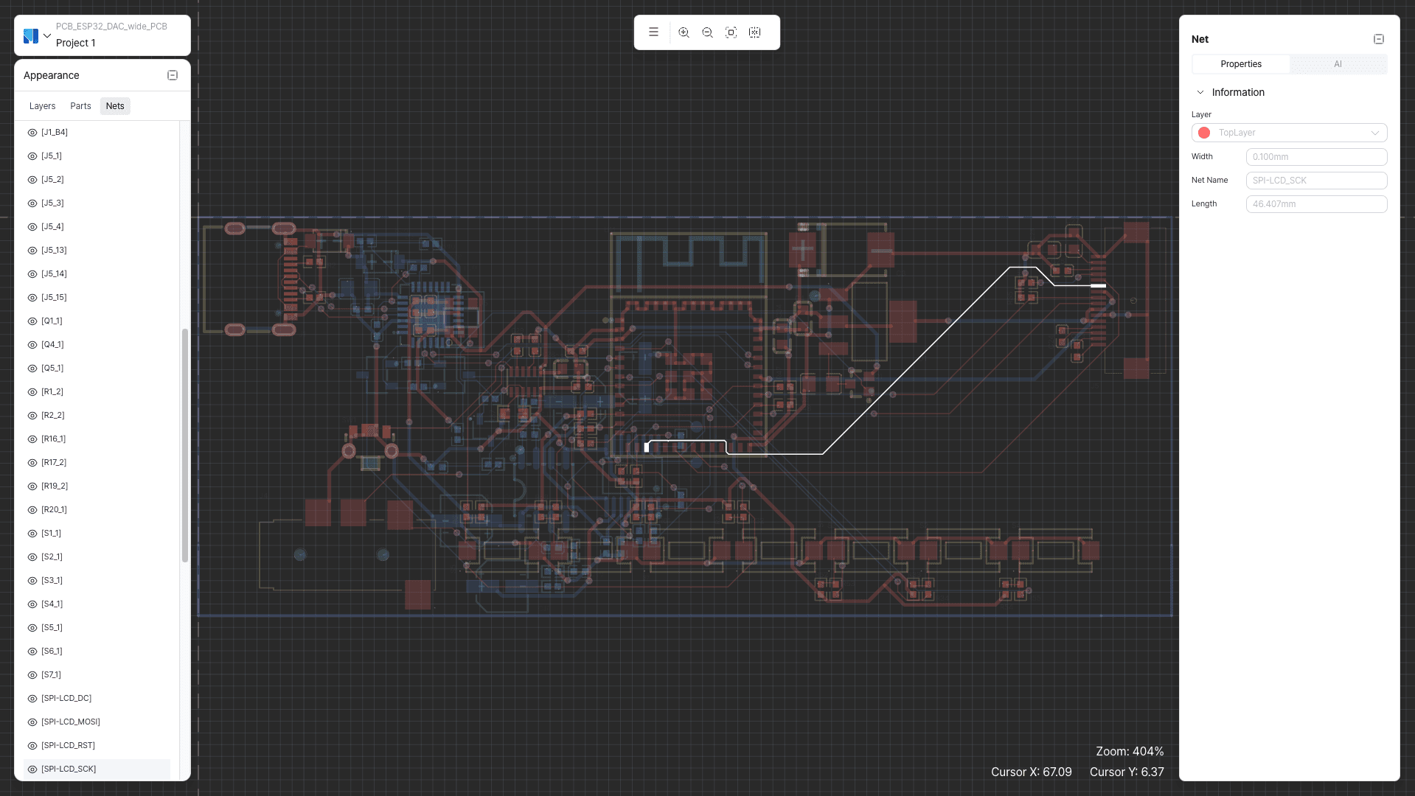The height and width of the screenshot is (796, 1415).
Task: Toggle visibility of net [J5_1]
Action: (32, 156)
